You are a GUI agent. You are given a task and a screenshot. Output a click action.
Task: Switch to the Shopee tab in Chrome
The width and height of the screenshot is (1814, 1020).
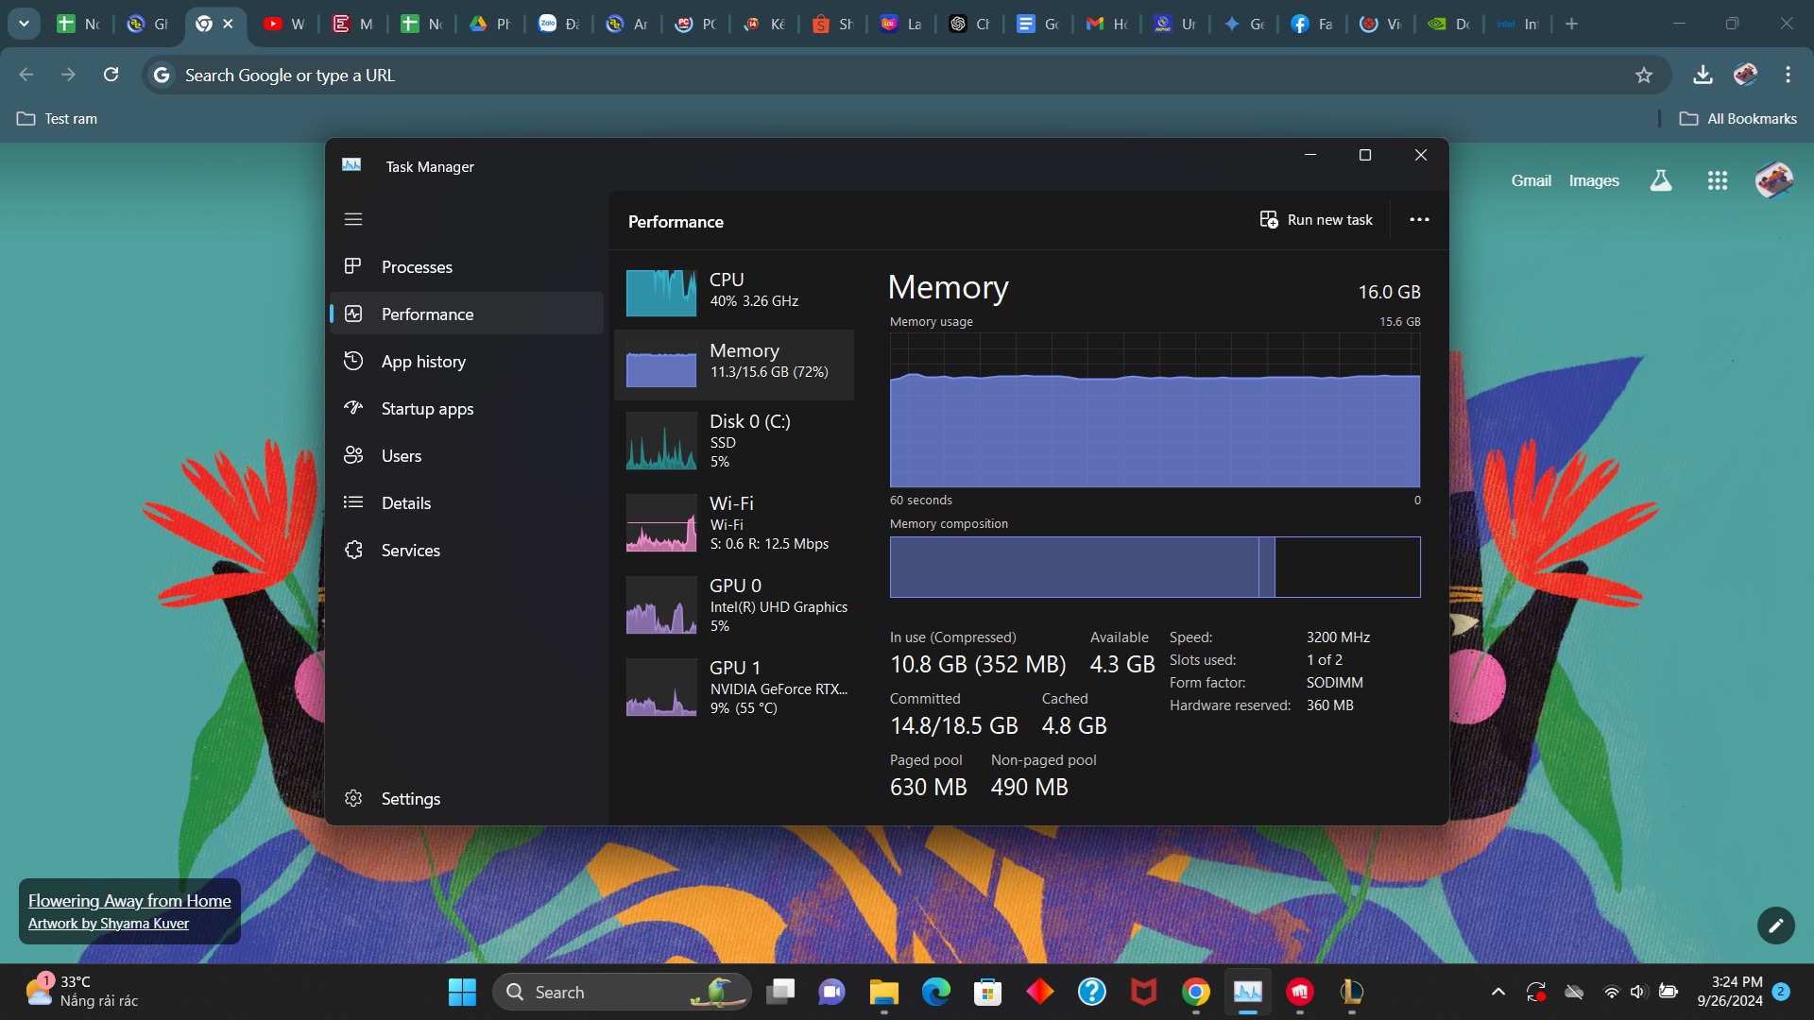coord(832,25)
